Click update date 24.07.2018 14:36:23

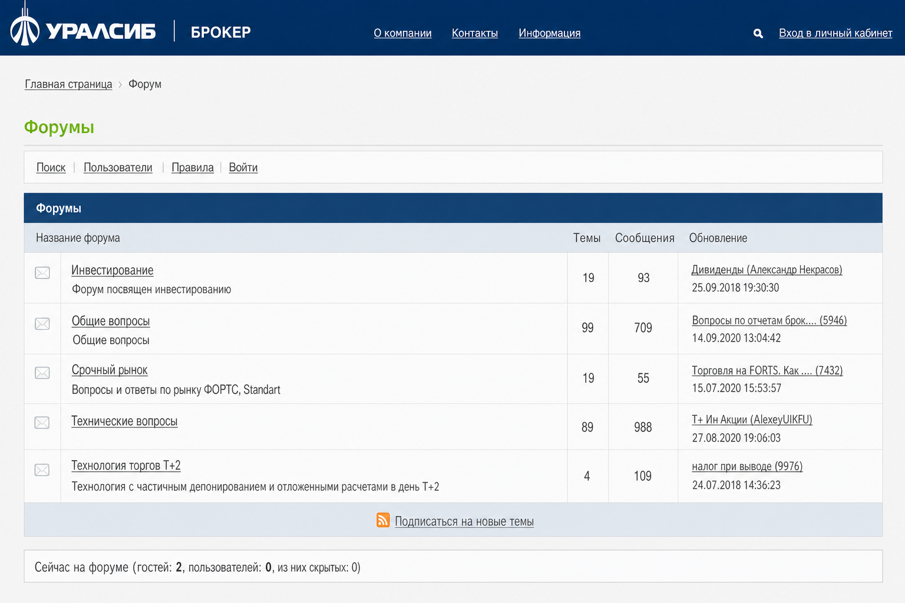pos(736,485)
